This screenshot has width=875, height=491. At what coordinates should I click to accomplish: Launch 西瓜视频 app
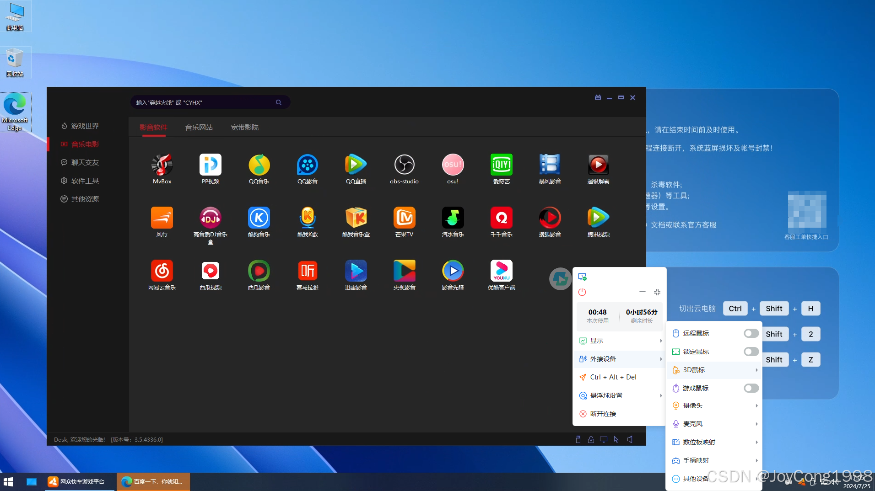coord(211,275)
